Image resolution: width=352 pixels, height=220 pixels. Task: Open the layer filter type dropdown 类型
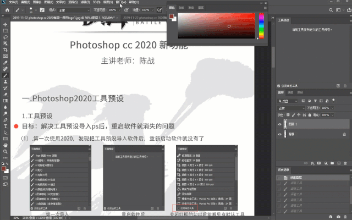click(288, 101)
